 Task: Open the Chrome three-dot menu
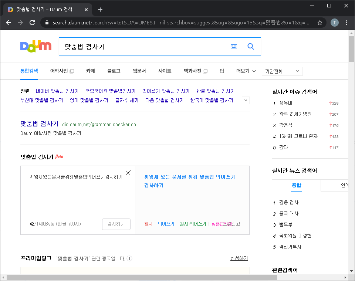tap(346, 23)
